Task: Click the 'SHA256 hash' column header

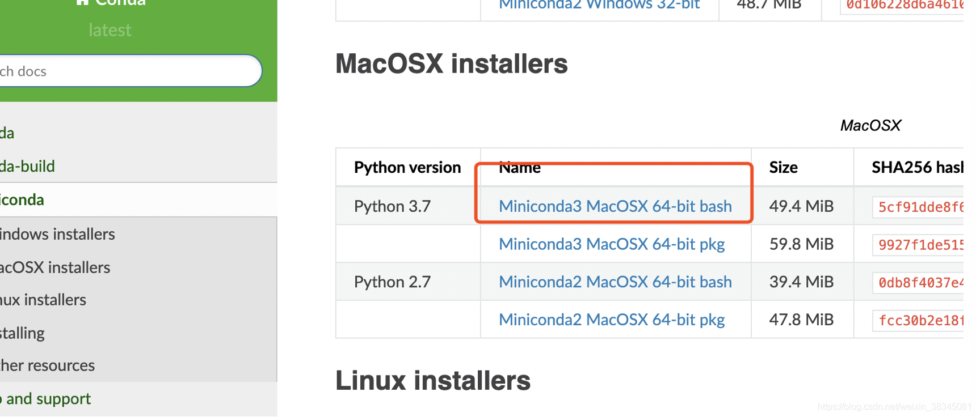Action: pyautogui.click(x=918, y=167)
